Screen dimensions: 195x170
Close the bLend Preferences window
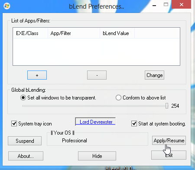(182, 5)
